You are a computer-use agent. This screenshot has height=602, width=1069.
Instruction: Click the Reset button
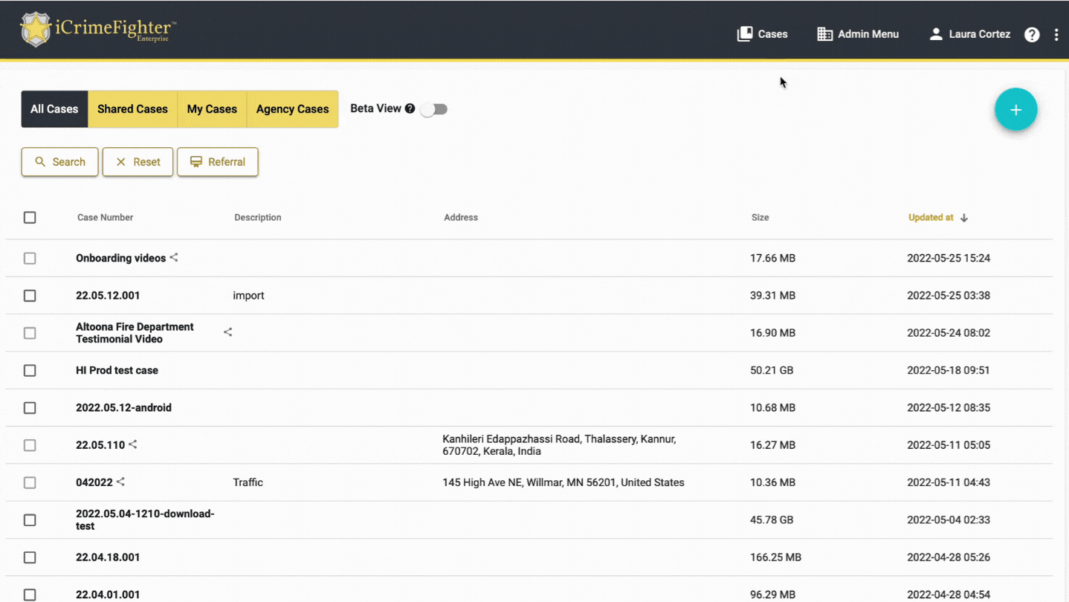(138, 162)
